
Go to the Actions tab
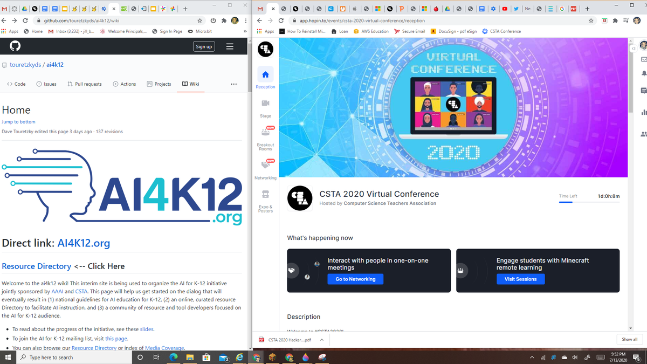pos(125,84)
